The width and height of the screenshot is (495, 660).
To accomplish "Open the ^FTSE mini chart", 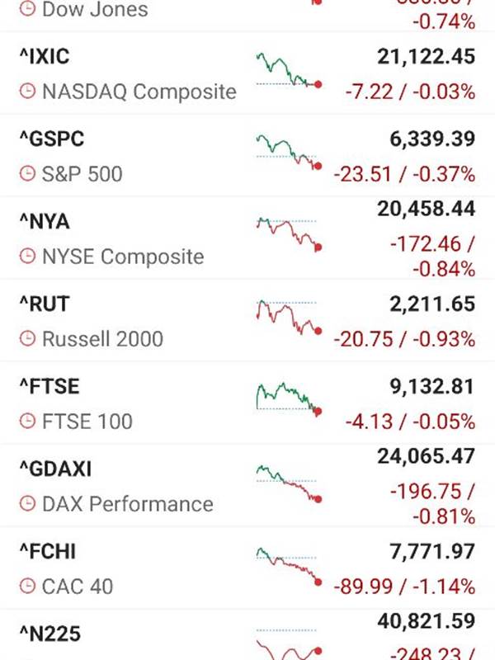I will pyautogui.click(x=290, y=399).
